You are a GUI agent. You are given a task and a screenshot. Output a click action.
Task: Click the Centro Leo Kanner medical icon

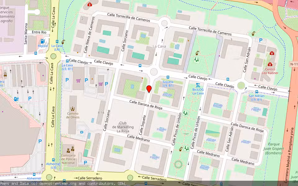pos(270,64)
